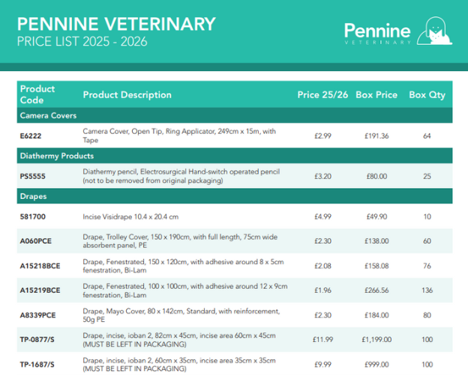The height and width of the screenshot is (375, 468).
Task: Select the Price List 2025 - 2026 subtitle
Action: (x=82, y=41)
